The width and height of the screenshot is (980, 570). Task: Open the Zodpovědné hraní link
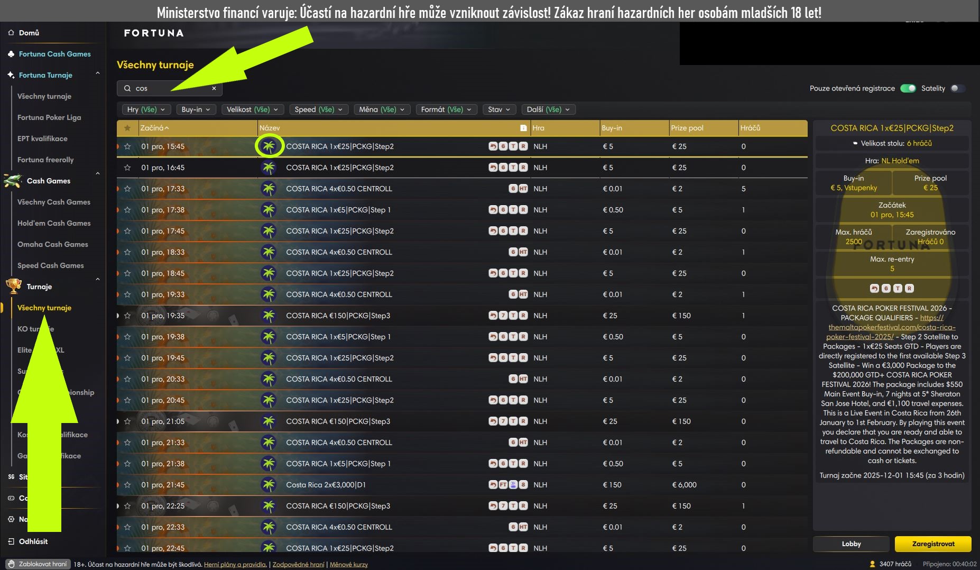coord(298,564)
